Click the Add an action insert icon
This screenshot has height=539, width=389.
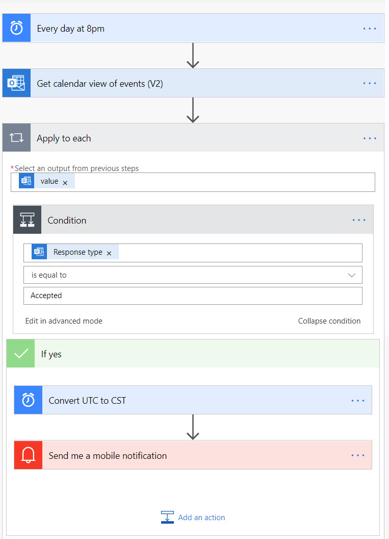(168, 517)
